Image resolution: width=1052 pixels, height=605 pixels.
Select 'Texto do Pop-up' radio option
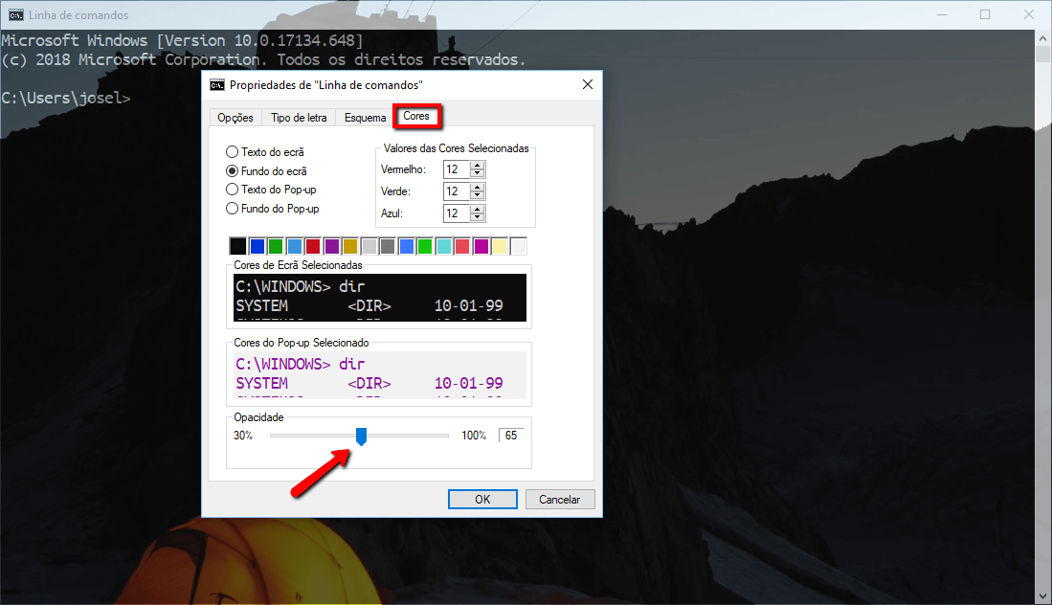click(x=232, y=190)
